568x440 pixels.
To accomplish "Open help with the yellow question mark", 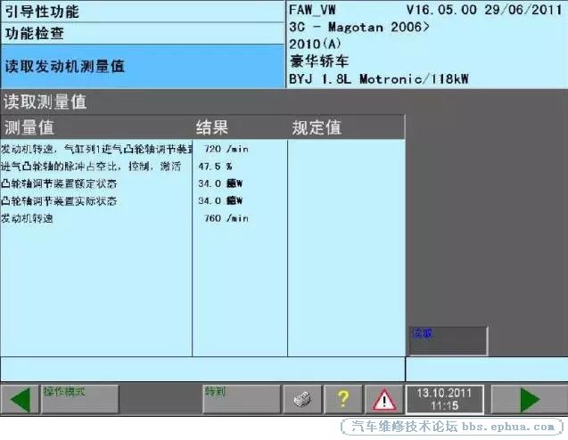I will pyautogui.click(x=342, y=398).
